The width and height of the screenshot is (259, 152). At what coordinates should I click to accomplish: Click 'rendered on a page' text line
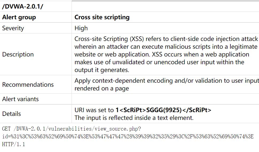tap(101, 88)
